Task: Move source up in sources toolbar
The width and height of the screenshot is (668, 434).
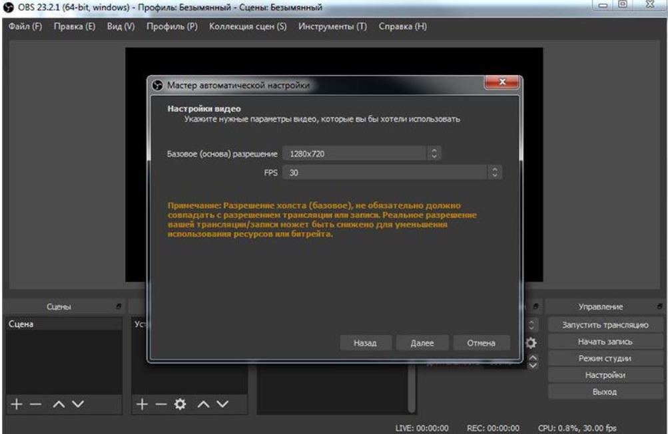Action: coord(204,404)
